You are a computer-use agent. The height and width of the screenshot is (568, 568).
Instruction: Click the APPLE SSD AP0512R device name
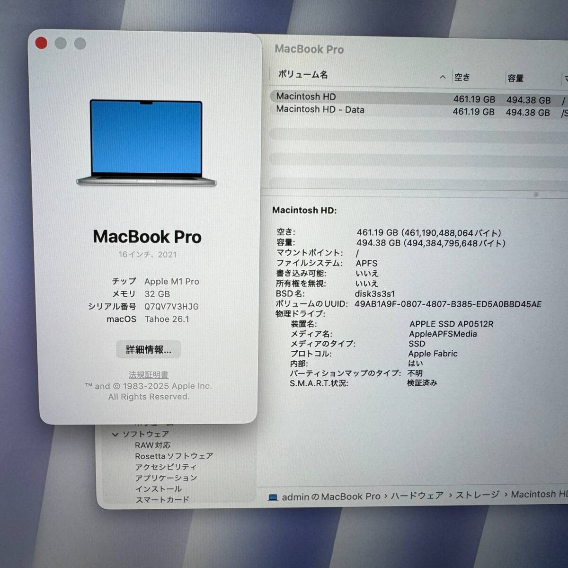click(x=451, y=324)
